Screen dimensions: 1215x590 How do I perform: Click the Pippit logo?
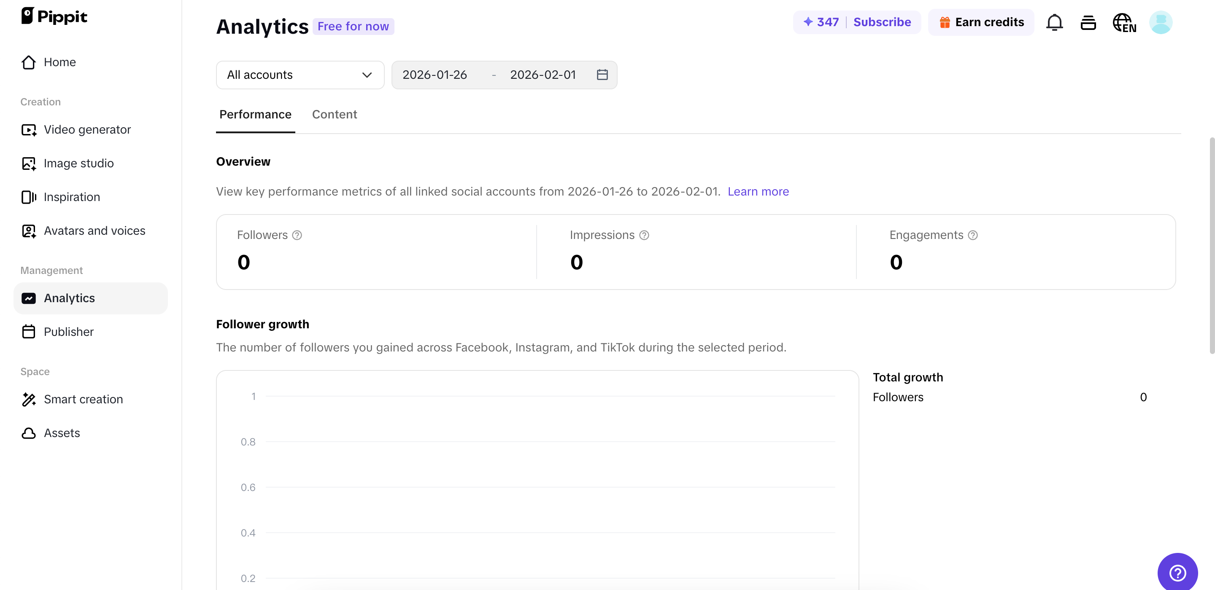(x=54, y=16)
